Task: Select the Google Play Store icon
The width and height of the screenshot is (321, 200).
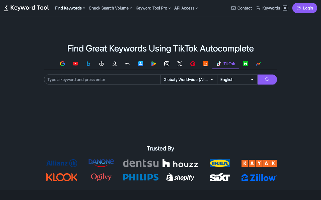Action: (x=154, y=64)
